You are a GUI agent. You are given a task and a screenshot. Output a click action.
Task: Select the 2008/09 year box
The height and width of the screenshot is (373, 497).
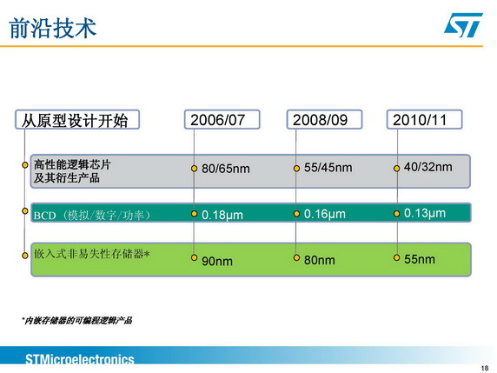coord(324,120)
